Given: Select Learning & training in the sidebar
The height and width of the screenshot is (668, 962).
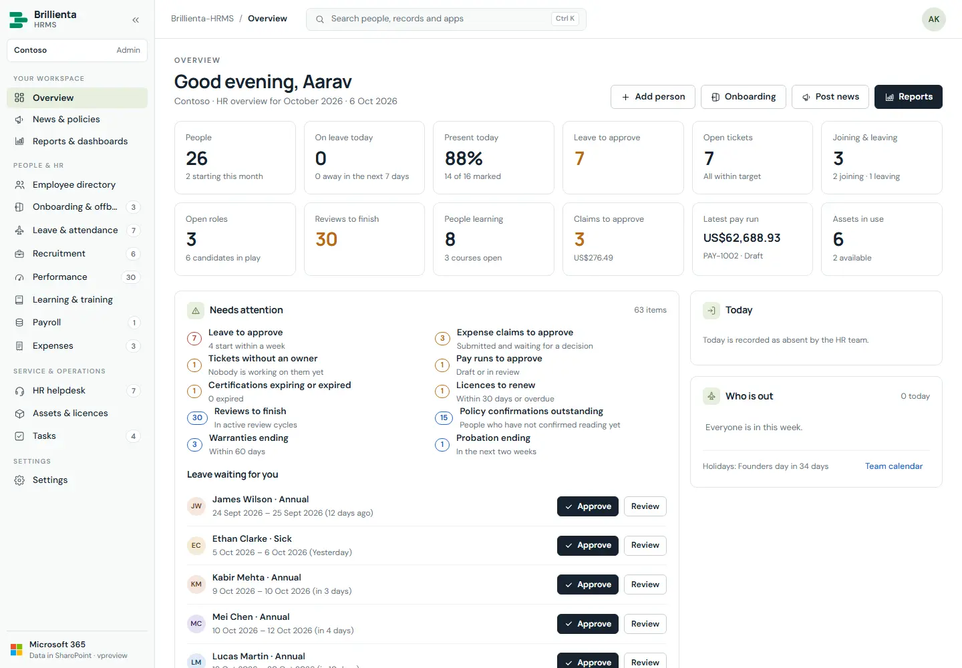Looking at the screenshot, I should click(77, 300).
